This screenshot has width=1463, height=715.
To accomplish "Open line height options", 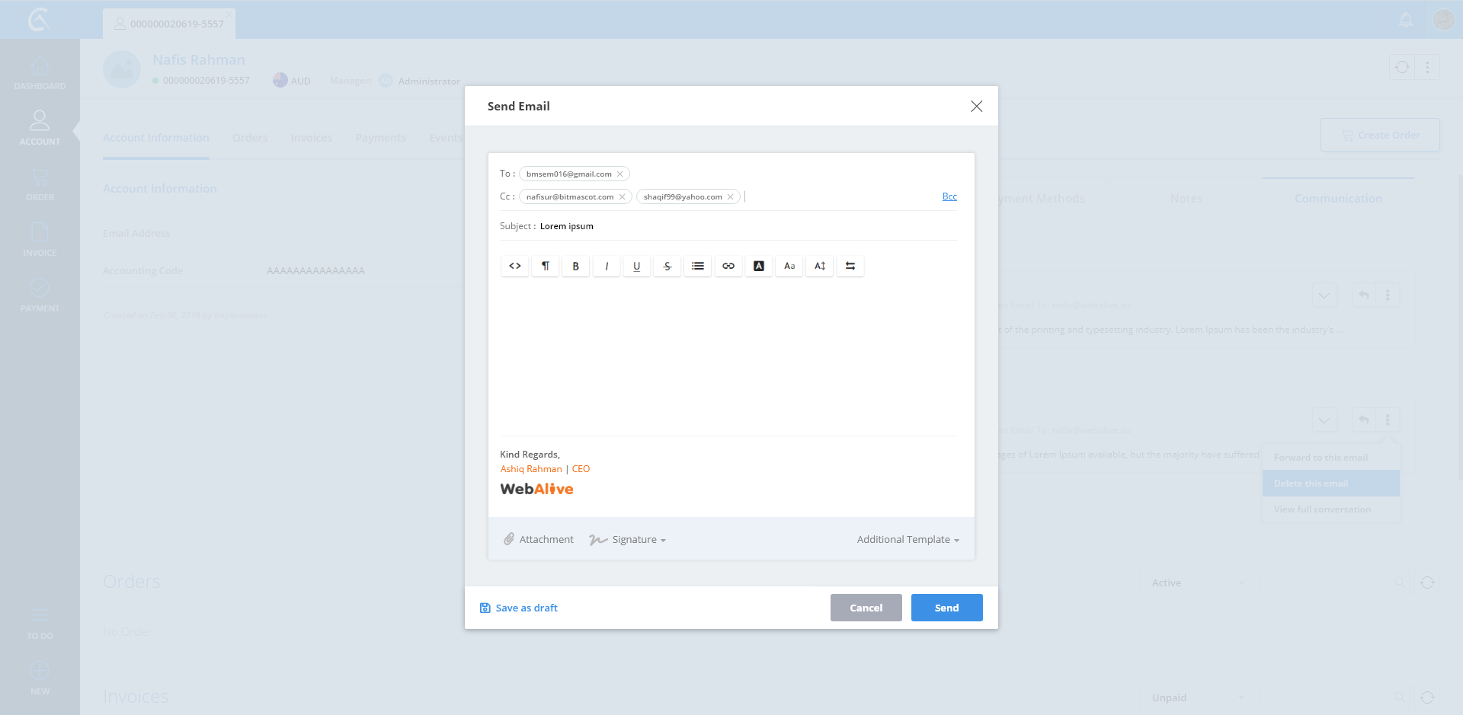I will [820, 266].
